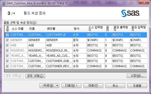Click the 레이블 column header
Viewport: 151px width, 94px height.
pyautogui.click(x=59, y=29)
